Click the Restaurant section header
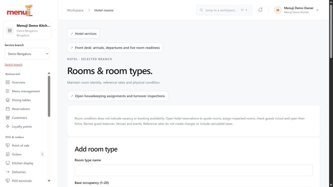The width and height of the screenshot is (333, 187). (x=13, y=74)
